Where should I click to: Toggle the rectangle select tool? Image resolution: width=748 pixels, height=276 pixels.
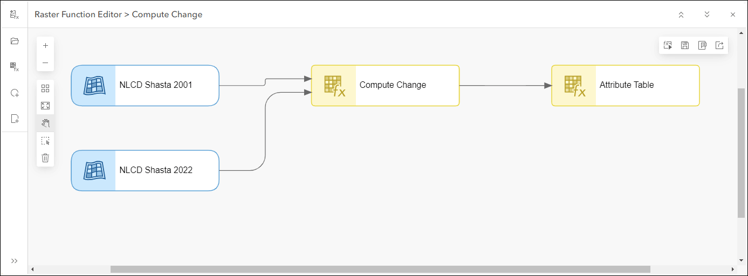coord(45,141)
